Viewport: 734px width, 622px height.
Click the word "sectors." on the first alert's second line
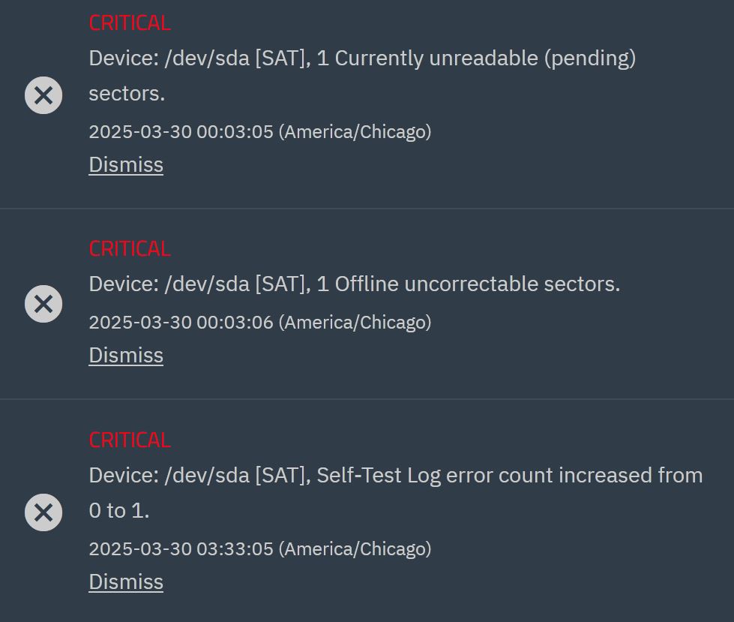click(127, 94)
